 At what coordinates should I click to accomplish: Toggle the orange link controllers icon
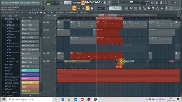tap(87, 8)
